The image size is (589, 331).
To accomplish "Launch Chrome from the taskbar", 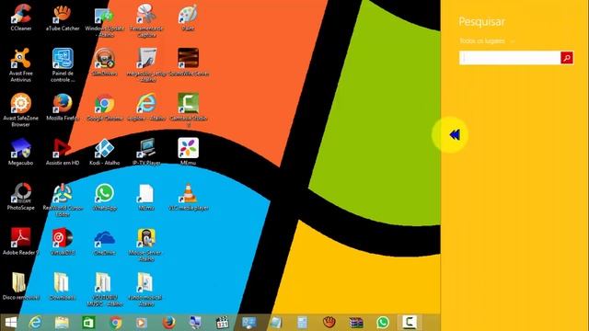I will [x=116, y=323].
